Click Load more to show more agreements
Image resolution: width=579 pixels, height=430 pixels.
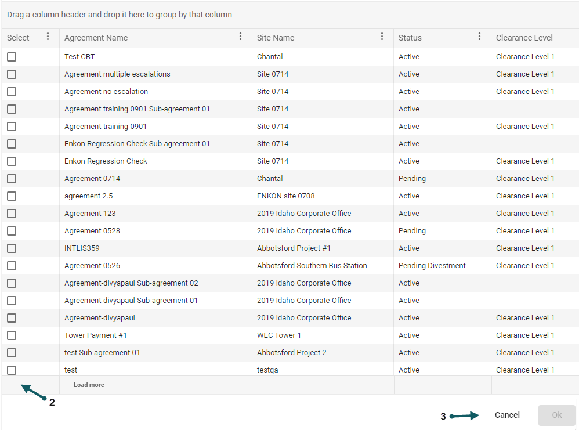89,385
